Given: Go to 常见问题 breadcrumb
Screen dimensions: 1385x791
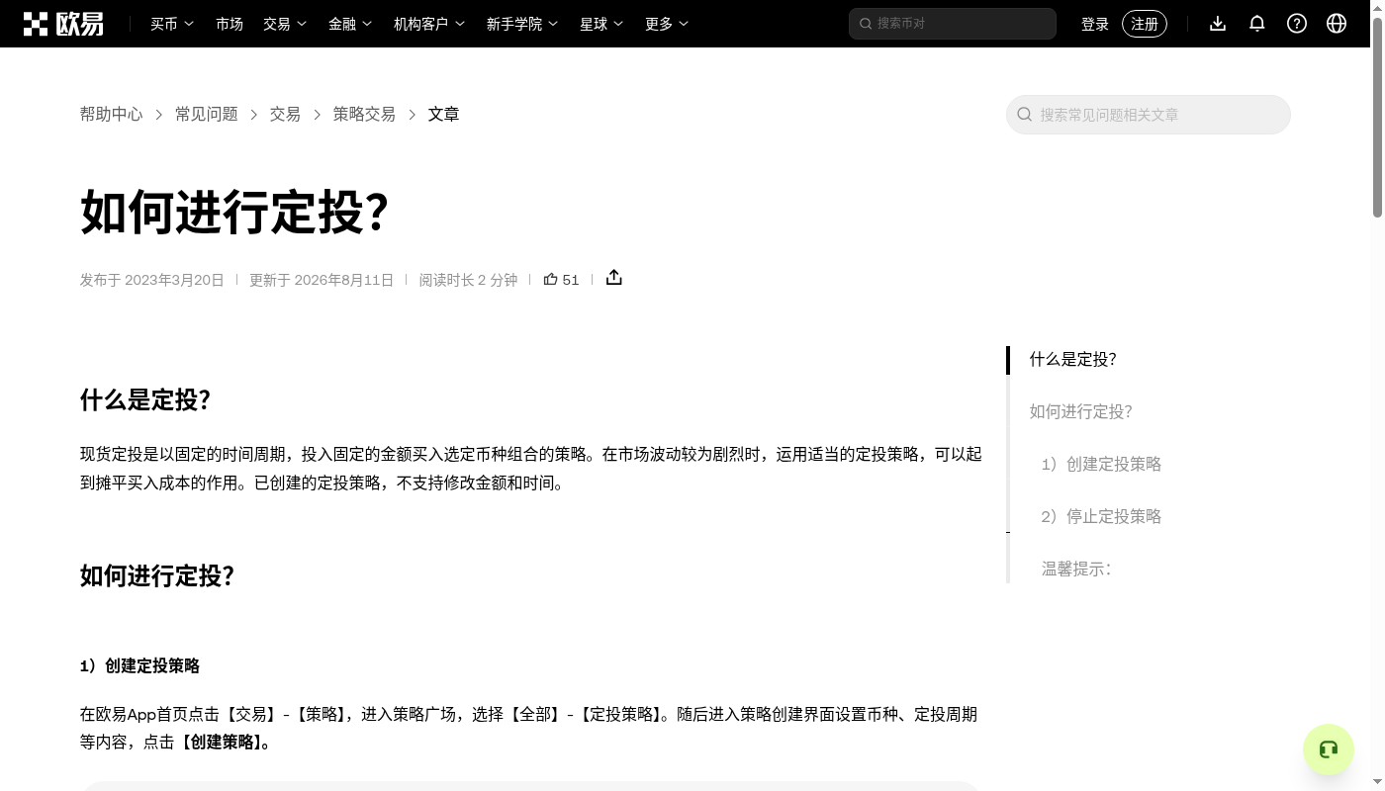Looking at the screenshot, I should point(207,115).
